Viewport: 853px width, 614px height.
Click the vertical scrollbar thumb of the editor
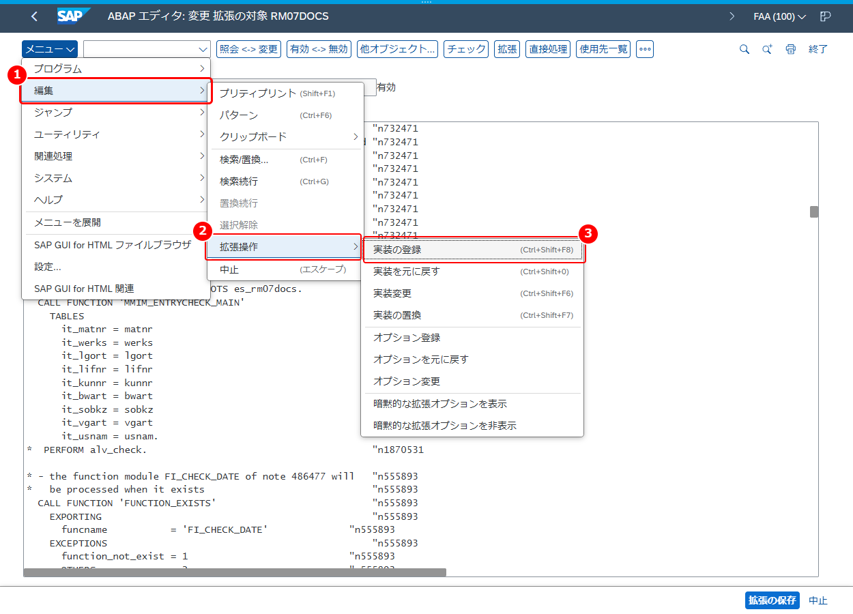pos(814,211)
